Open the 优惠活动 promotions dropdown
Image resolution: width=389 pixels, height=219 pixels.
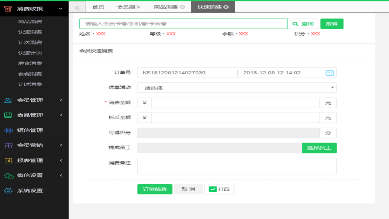coord(237,88)
